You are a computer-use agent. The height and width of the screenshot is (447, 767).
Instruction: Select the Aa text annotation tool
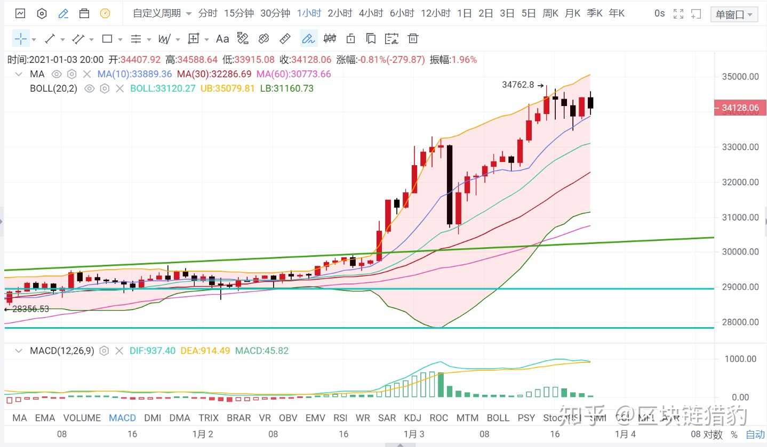pyautogui.click(x=222, y=38)
